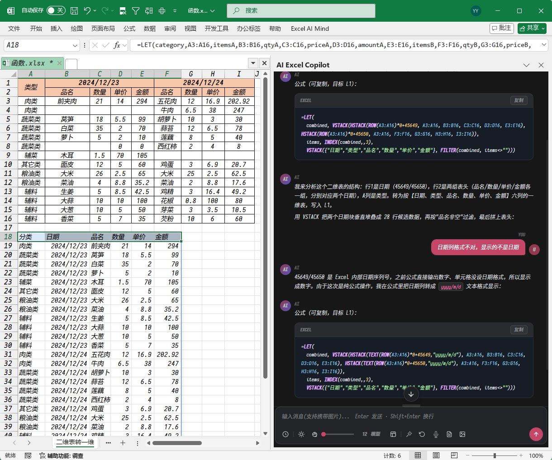
Task: Jump to the latest Copilot message with down arrow
Action: point(411,394)
